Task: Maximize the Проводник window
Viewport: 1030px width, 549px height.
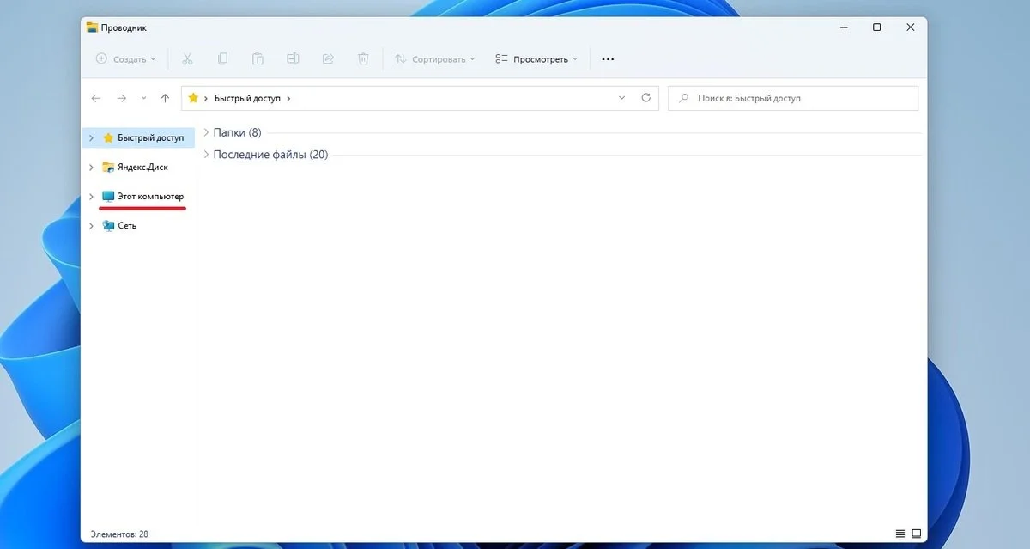Action: (x=876, y=27)
